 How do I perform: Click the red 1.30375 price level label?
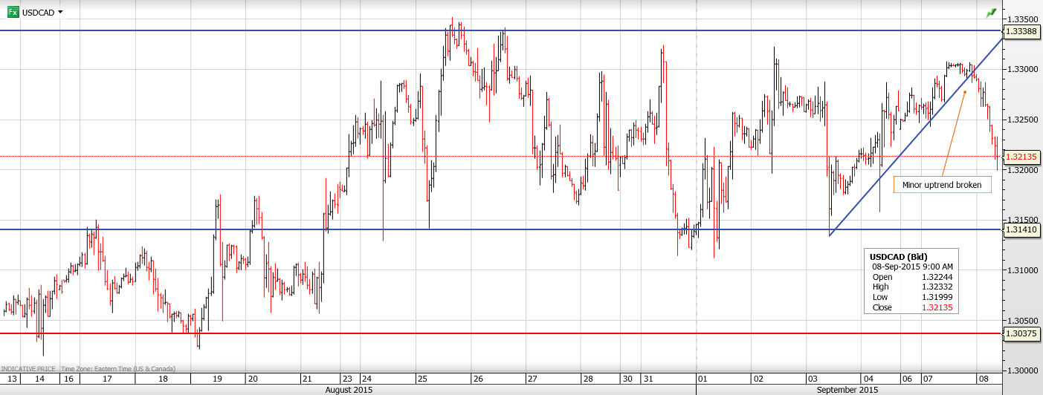click(1022, 334)
